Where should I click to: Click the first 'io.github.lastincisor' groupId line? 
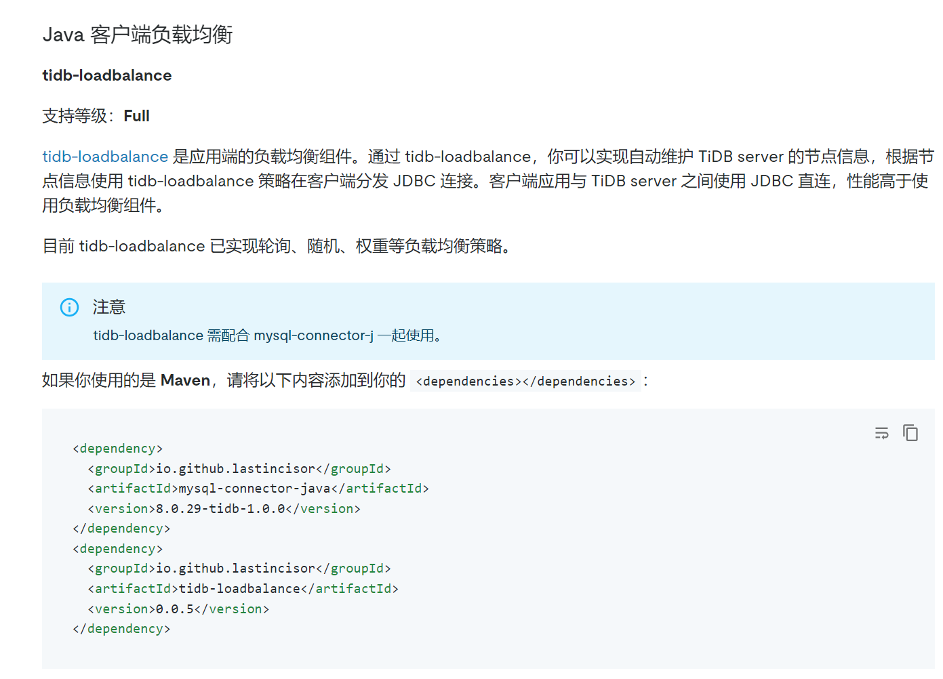tap(239, 469)
